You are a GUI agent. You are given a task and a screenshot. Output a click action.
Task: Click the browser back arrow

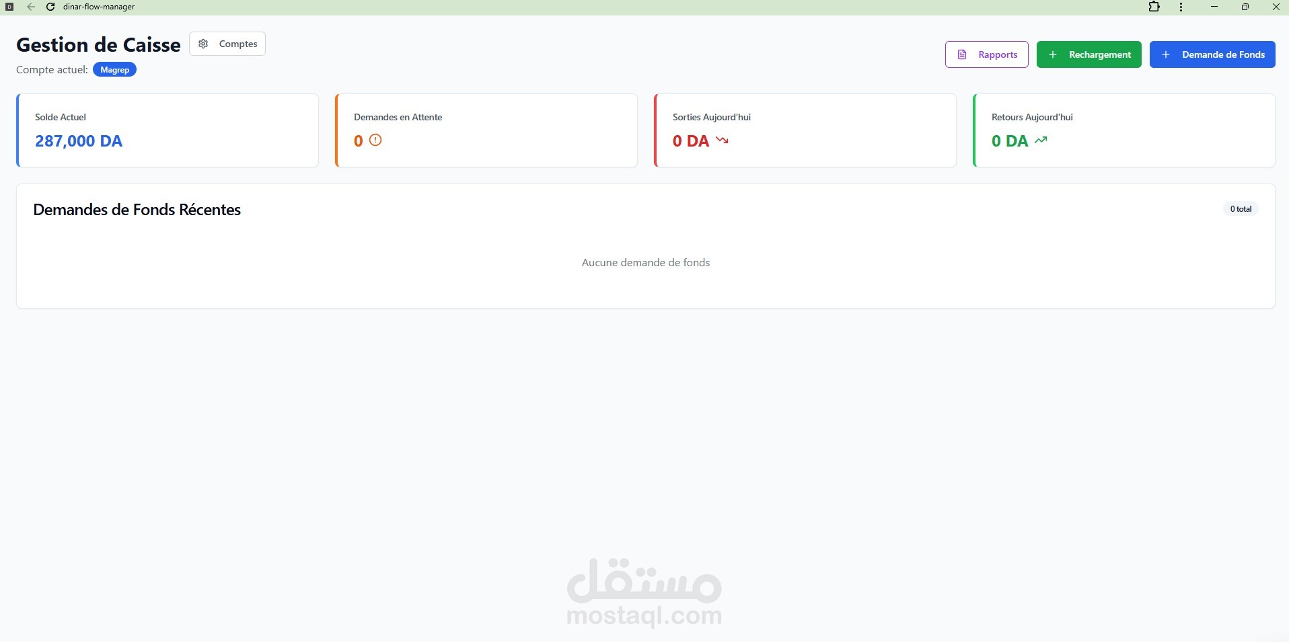click(x=31, y=7)
